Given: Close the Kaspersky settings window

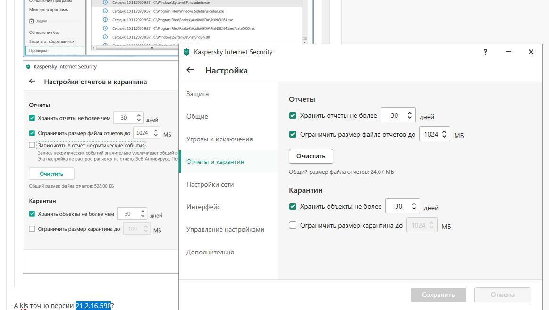Looking at the screenshot, I should point(531,52).
